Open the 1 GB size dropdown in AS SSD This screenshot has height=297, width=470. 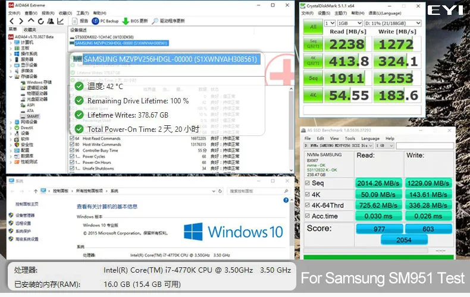click(x=384, y=146)
